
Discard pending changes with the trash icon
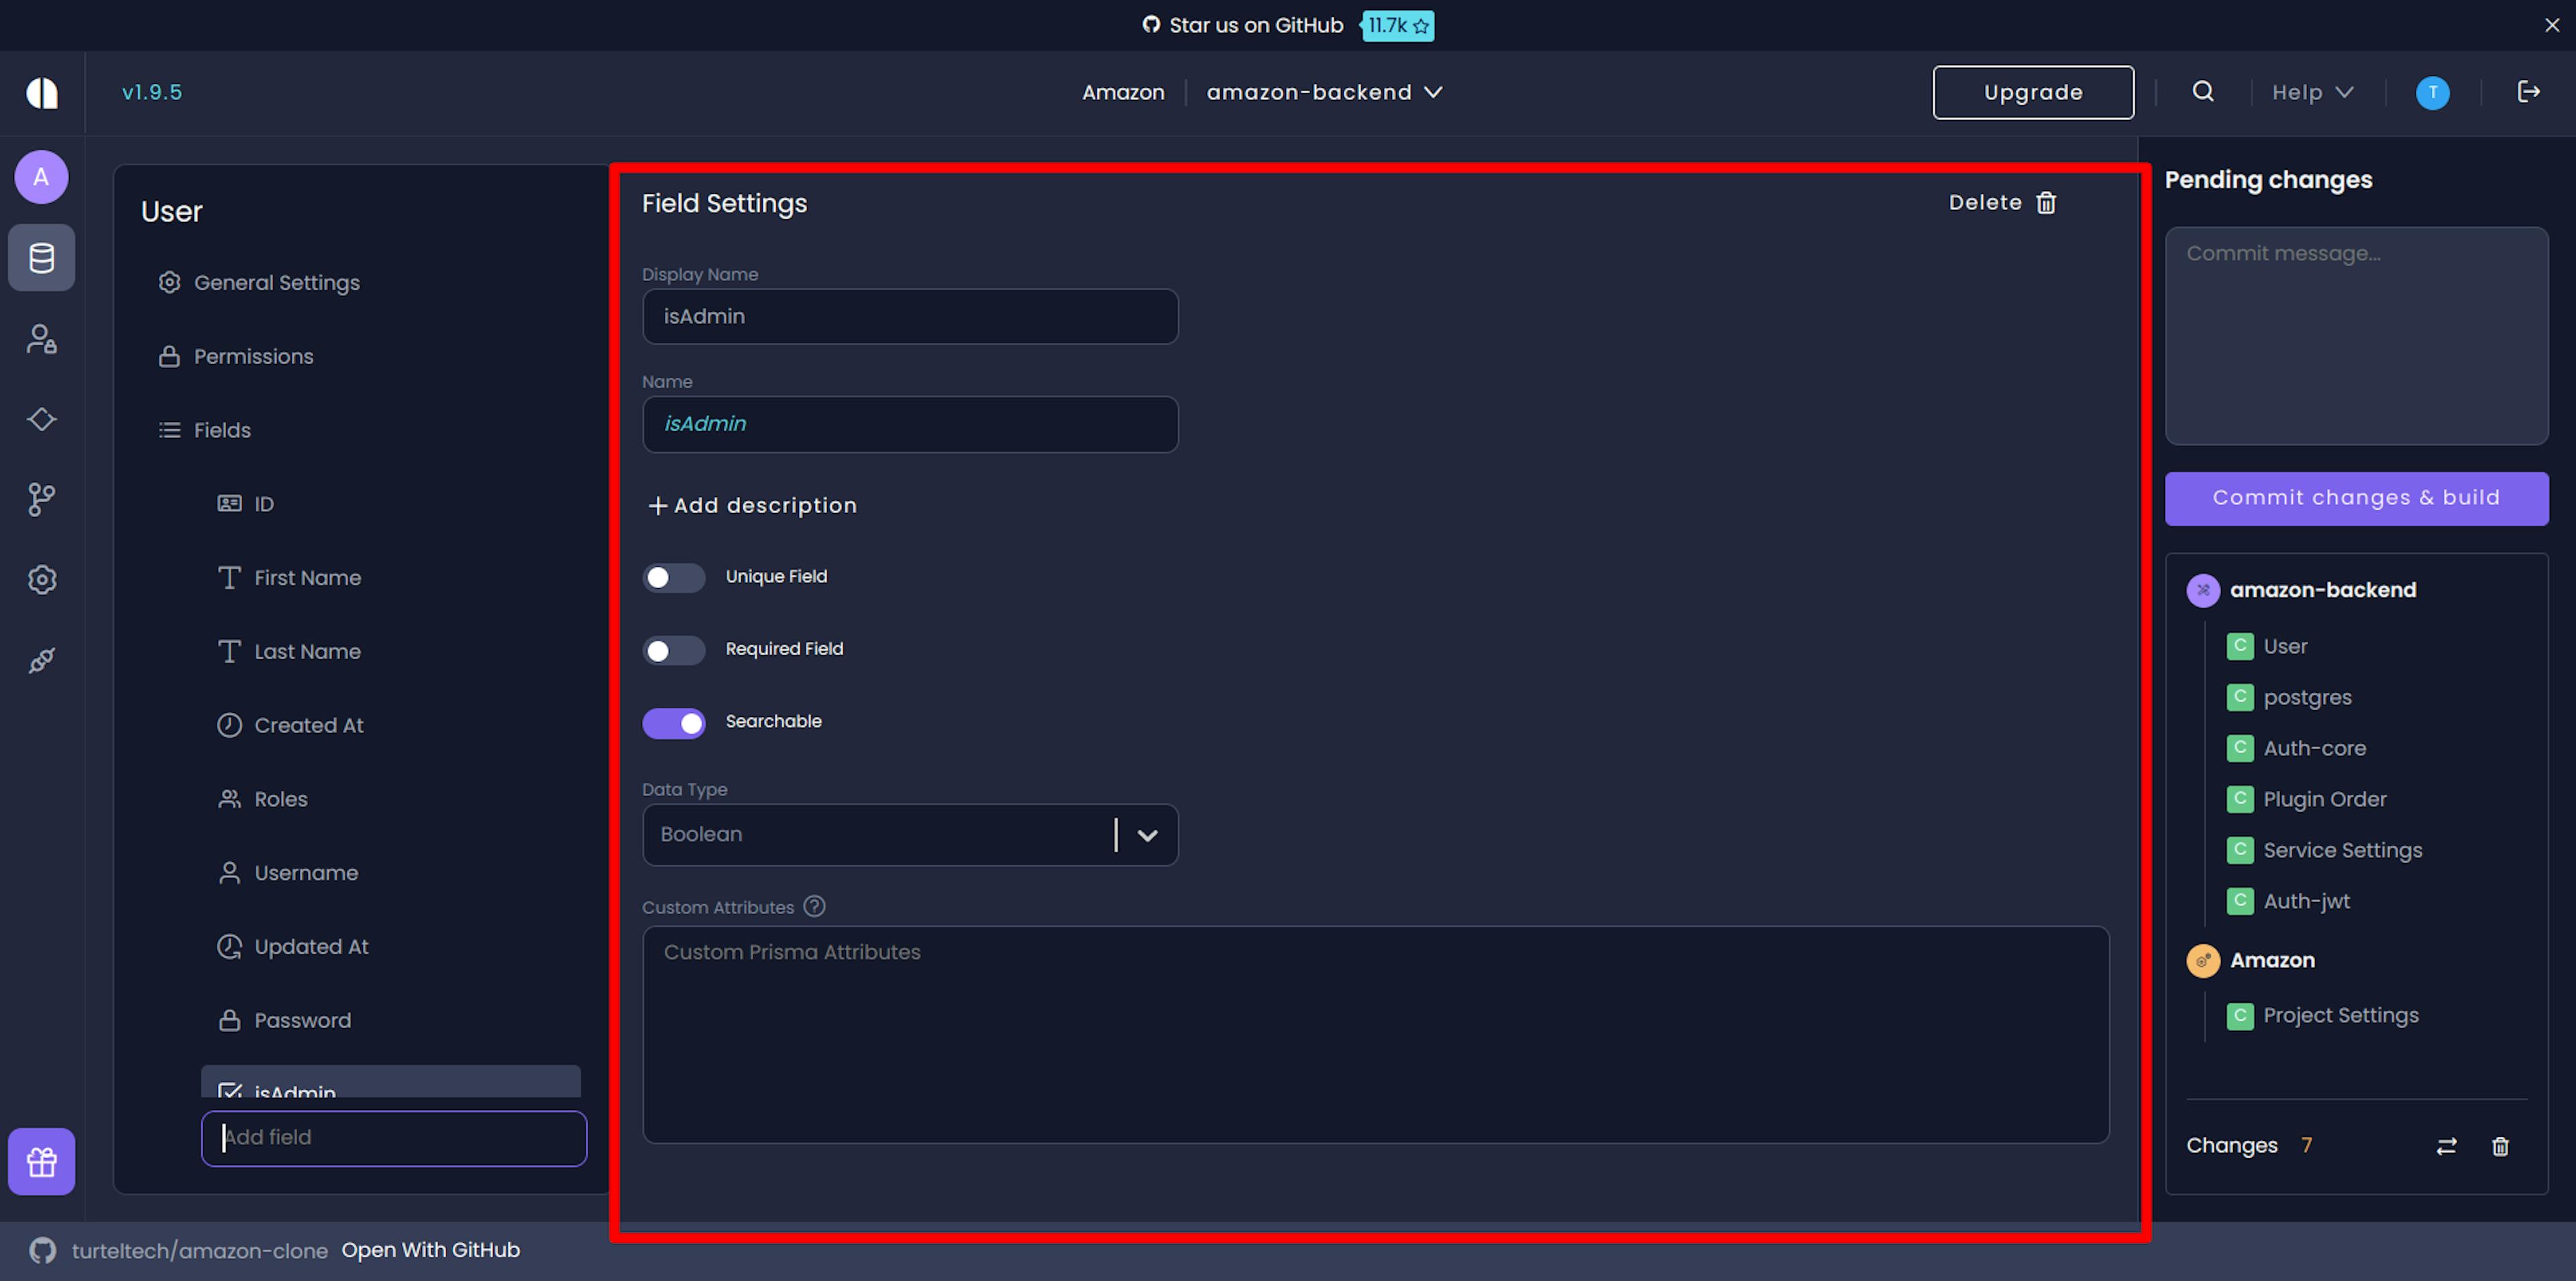[2500, 1146]
